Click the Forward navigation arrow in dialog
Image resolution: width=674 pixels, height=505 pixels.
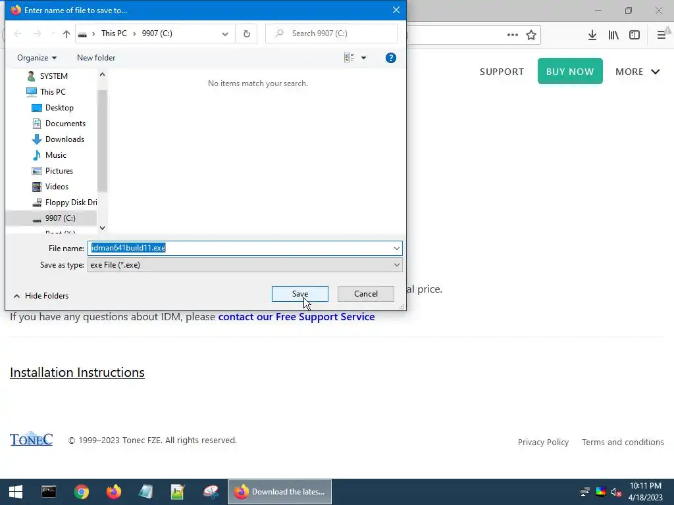tap(38, 34)
